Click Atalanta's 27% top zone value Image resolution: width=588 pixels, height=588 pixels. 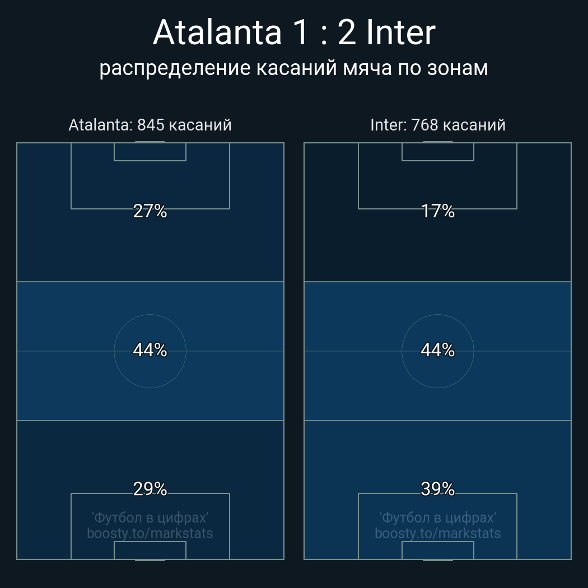pos(150,211)
